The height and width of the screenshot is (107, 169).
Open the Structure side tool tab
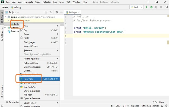click(x=2, y=34)
